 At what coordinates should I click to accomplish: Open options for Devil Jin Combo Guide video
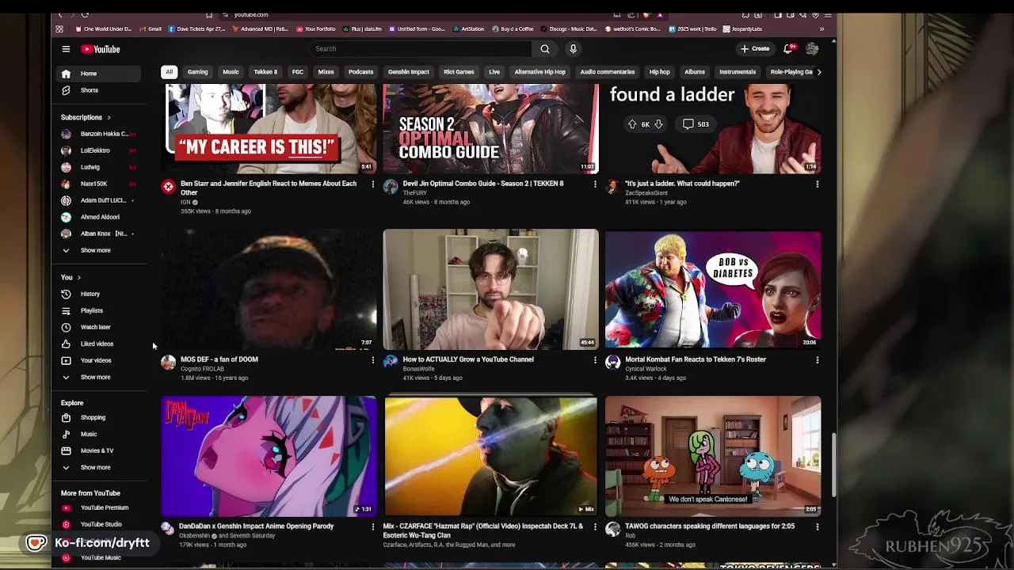[595, 184]
